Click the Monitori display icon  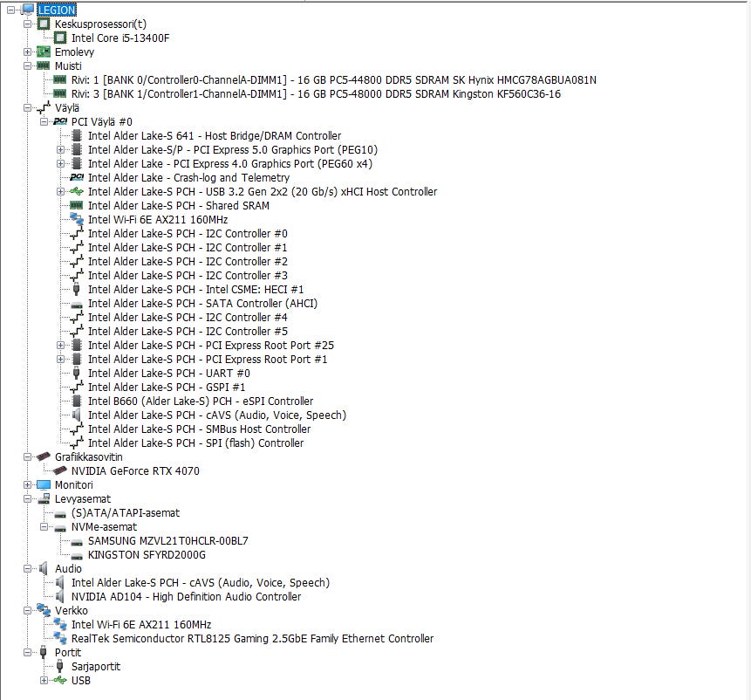pyautogui.click(x=44, y=485)
